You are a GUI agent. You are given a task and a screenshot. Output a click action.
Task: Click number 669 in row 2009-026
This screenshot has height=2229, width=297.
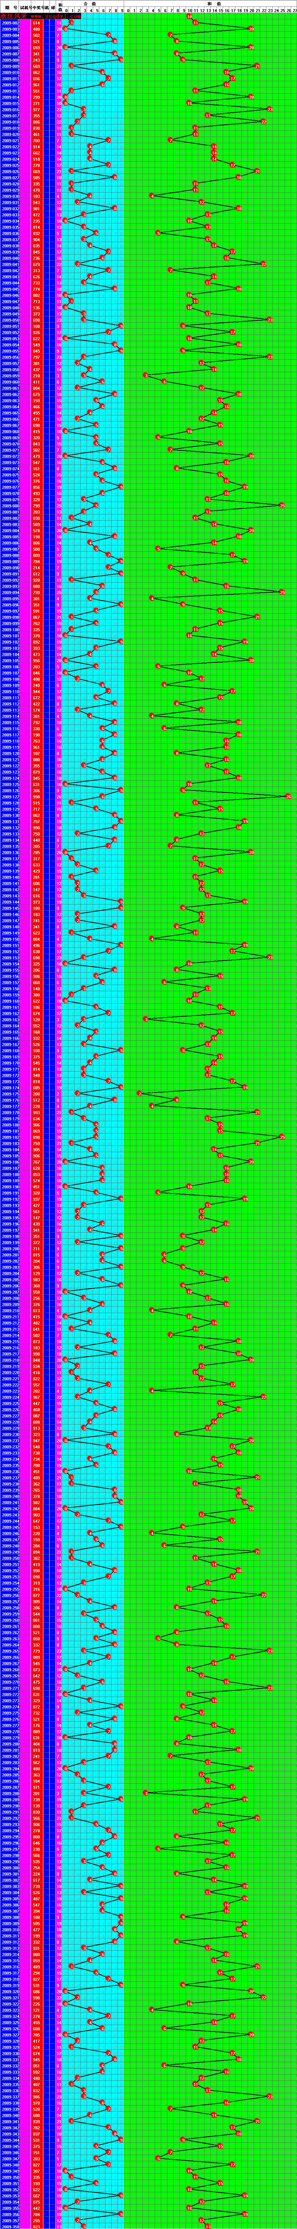click(x=36, y=171)
